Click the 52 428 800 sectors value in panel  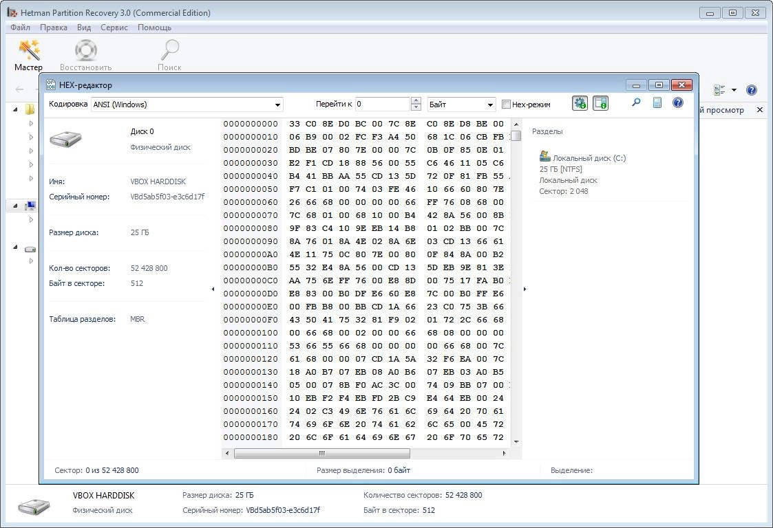(x=149, y=268)
